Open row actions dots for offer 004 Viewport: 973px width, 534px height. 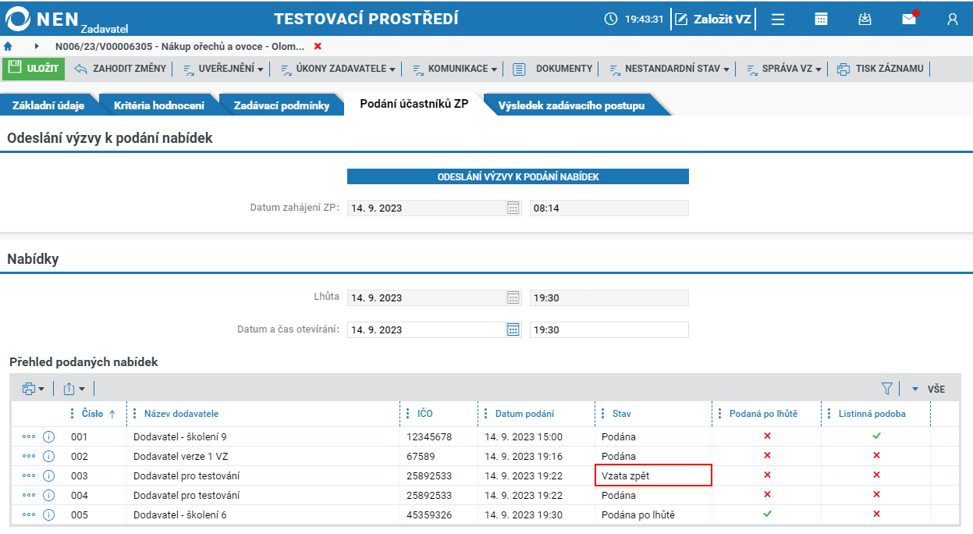tap(29, 495)
